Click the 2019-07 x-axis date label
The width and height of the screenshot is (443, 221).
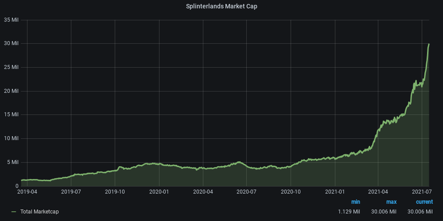(x=71, y=192)
